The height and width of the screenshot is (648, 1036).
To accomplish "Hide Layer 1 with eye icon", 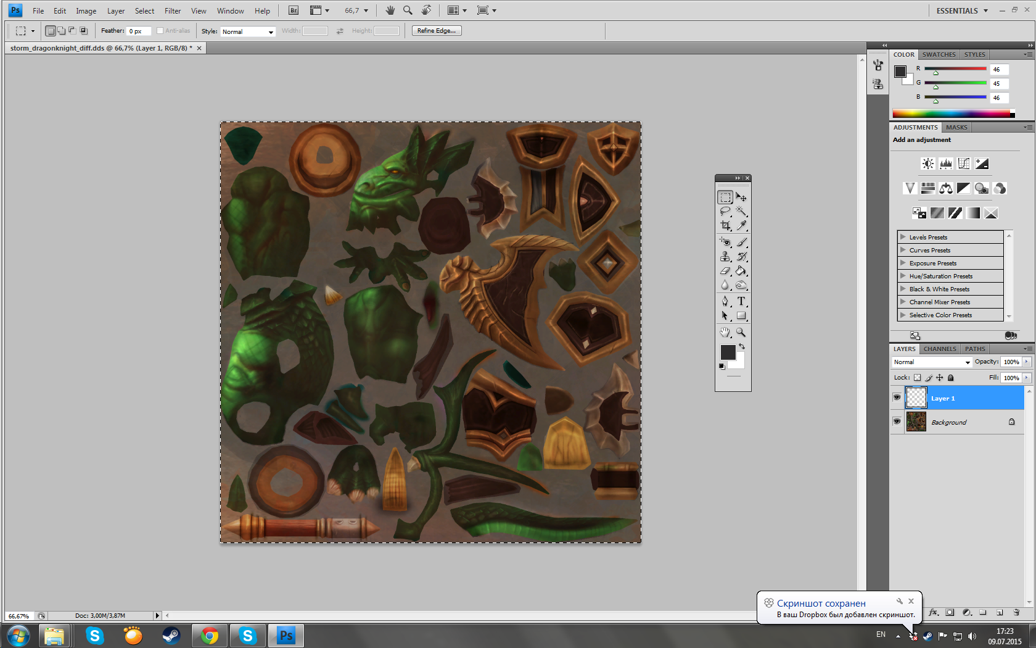I will click(897, 398).
